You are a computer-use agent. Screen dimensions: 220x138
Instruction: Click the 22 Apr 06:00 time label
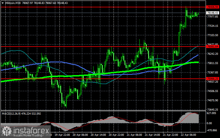(188, 135)
